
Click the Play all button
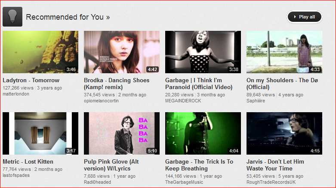point(305,17)
